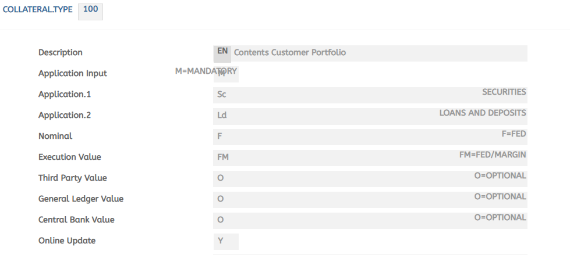Click the LOANS AND DEPOSITS enrichment text
570x255 pixels.
point(483,113)
